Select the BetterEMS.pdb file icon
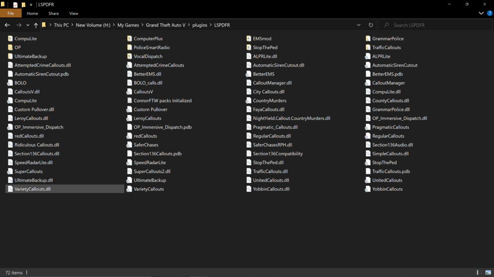 click(368, 74)
